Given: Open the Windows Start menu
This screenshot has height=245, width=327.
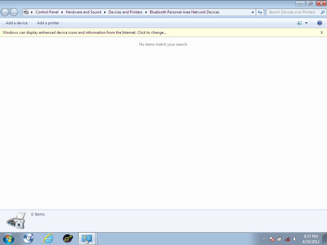Looking at the screenshot, I should pyautogui.click(x=9, y=239).
